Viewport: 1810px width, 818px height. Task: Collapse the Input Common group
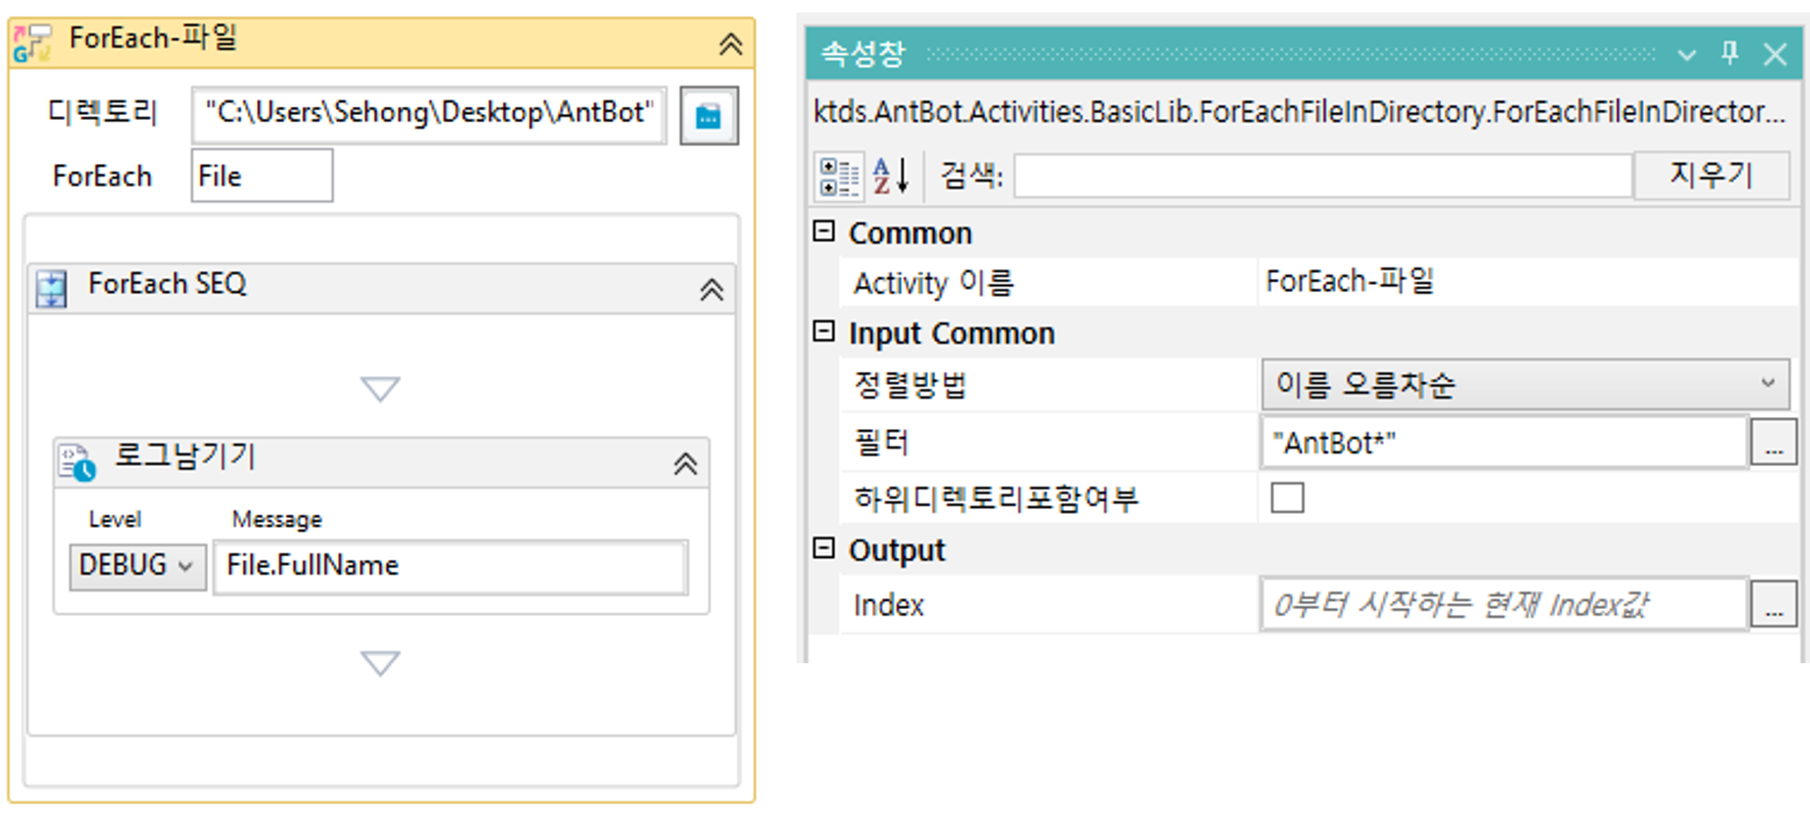(x=823, y=331)
